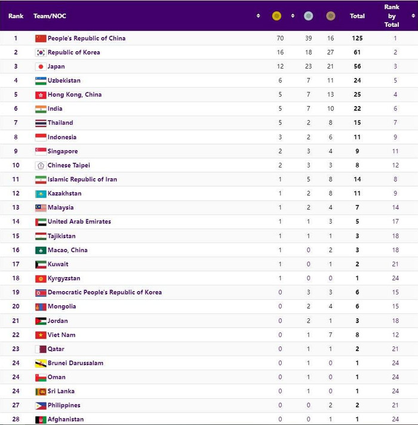Click the Japan flag icon
Screen dimensions: 418x425
(x=41, y=67)
